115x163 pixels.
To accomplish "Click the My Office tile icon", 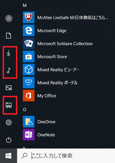I will point(29,96).
